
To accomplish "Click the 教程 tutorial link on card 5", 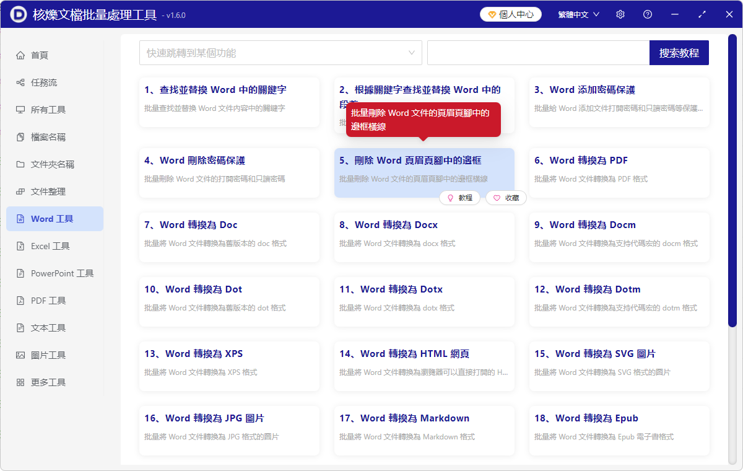I will (x=460, y=197).
